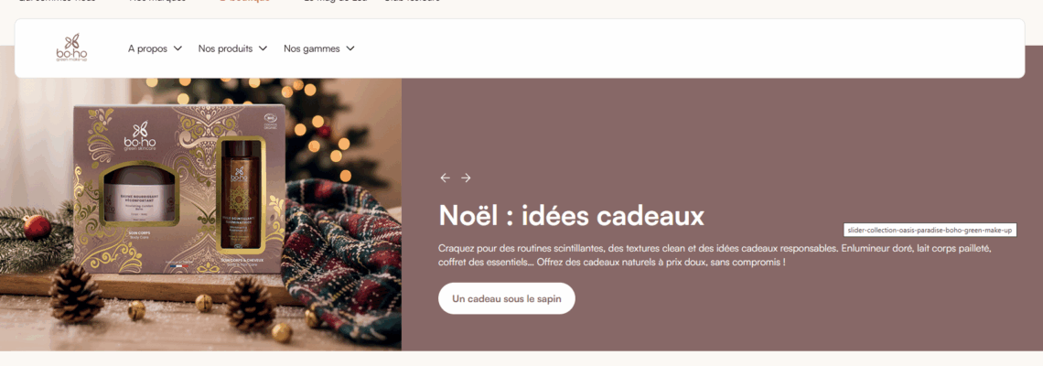1043x366 pixels.
Task: Click the butterfly logo on the gift box
Action: (140, 129)
